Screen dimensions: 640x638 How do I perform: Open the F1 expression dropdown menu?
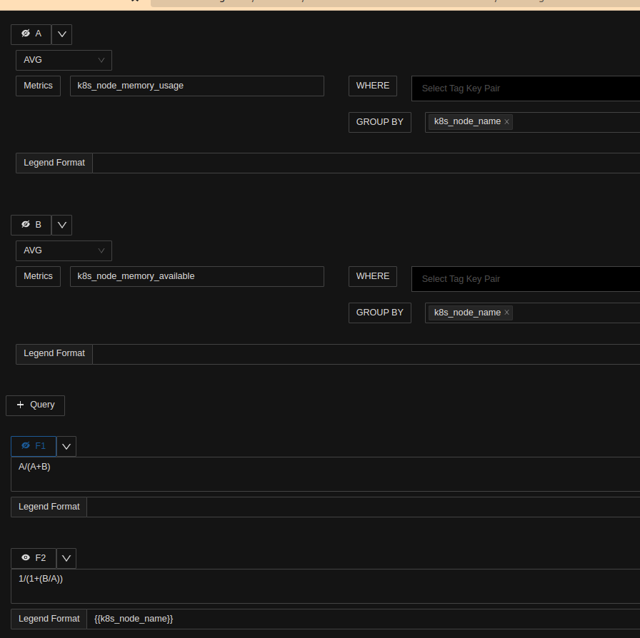point(66,446)
